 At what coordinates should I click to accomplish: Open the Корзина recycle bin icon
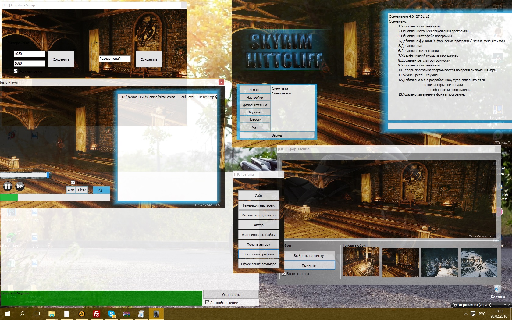498,291
